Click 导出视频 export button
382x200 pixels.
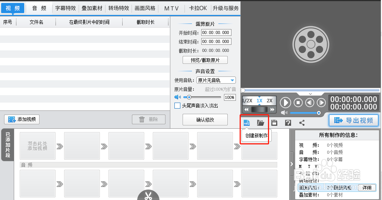click(354, 120)
